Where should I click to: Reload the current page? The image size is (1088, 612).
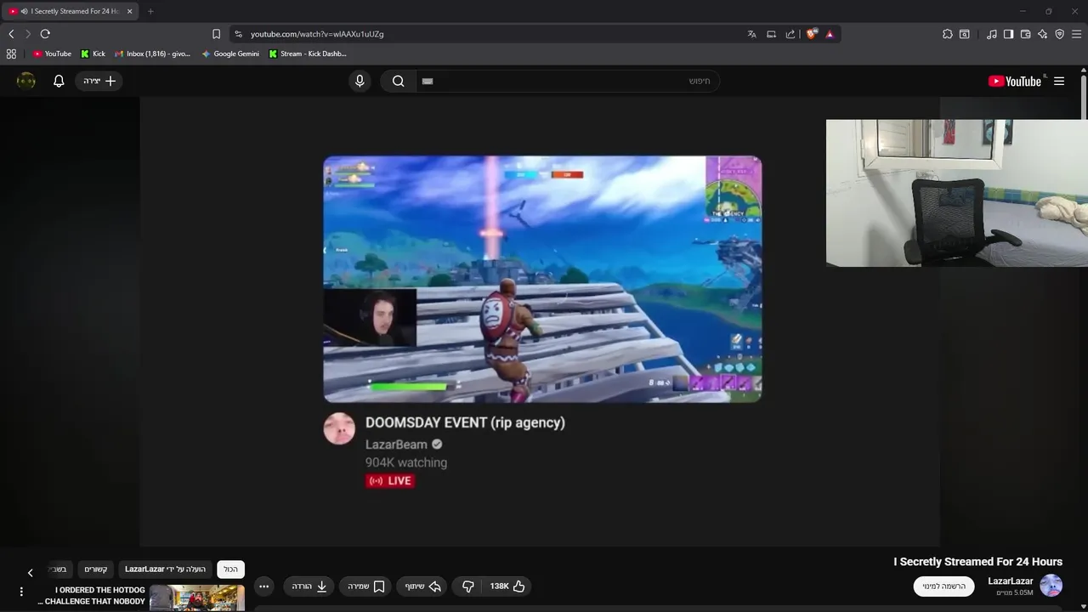point(45,34)
